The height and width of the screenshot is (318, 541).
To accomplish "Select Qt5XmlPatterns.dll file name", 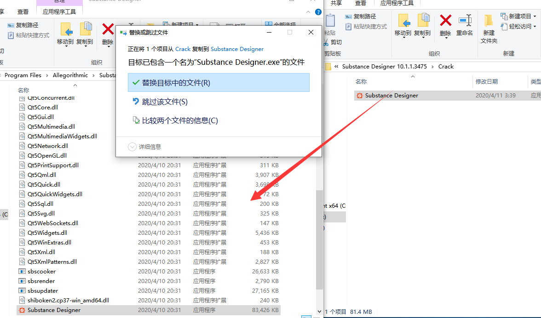I will pos(52,262).
